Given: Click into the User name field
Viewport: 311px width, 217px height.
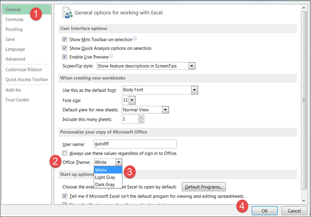Looking at the screenshot, I should (135, 144).
